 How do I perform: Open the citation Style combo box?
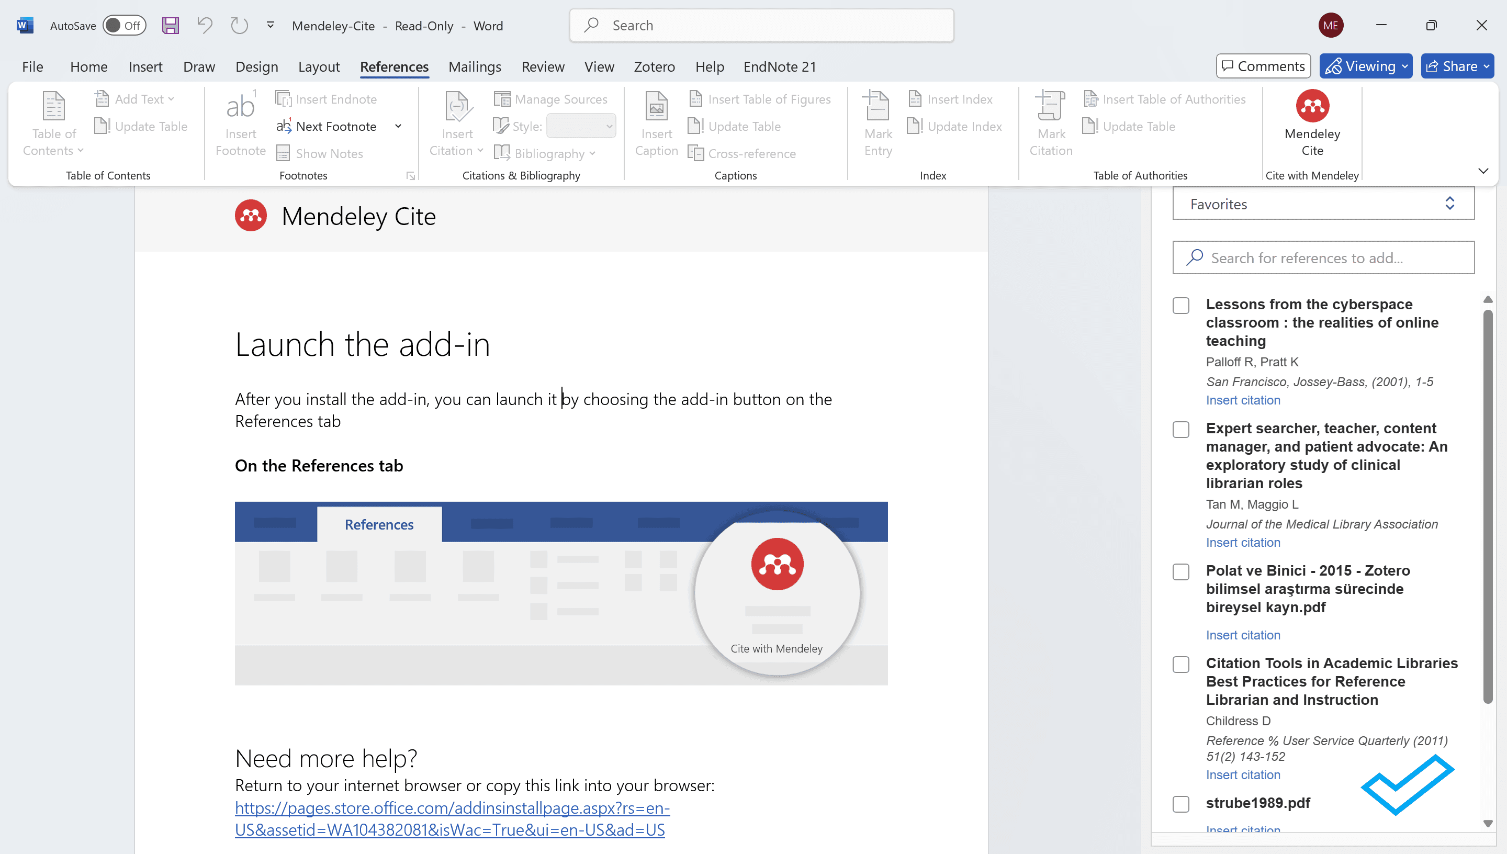click(580, 126)
